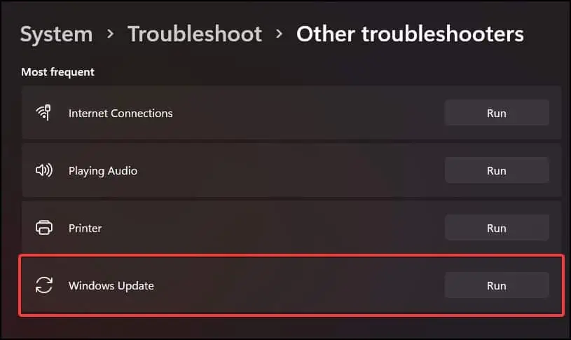571x340 pixels.
Task: Select the Internet Connections text label
Action: coord(121,113)
